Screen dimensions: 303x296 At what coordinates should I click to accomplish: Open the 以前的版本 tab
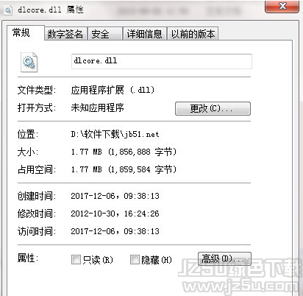(193, 34)
